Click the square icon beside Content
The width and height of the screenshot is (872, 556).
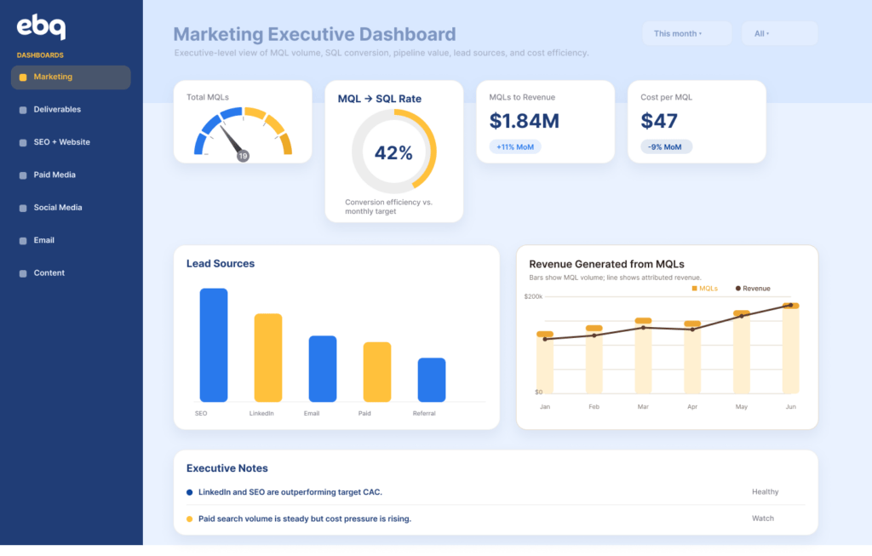click(23, 274)
